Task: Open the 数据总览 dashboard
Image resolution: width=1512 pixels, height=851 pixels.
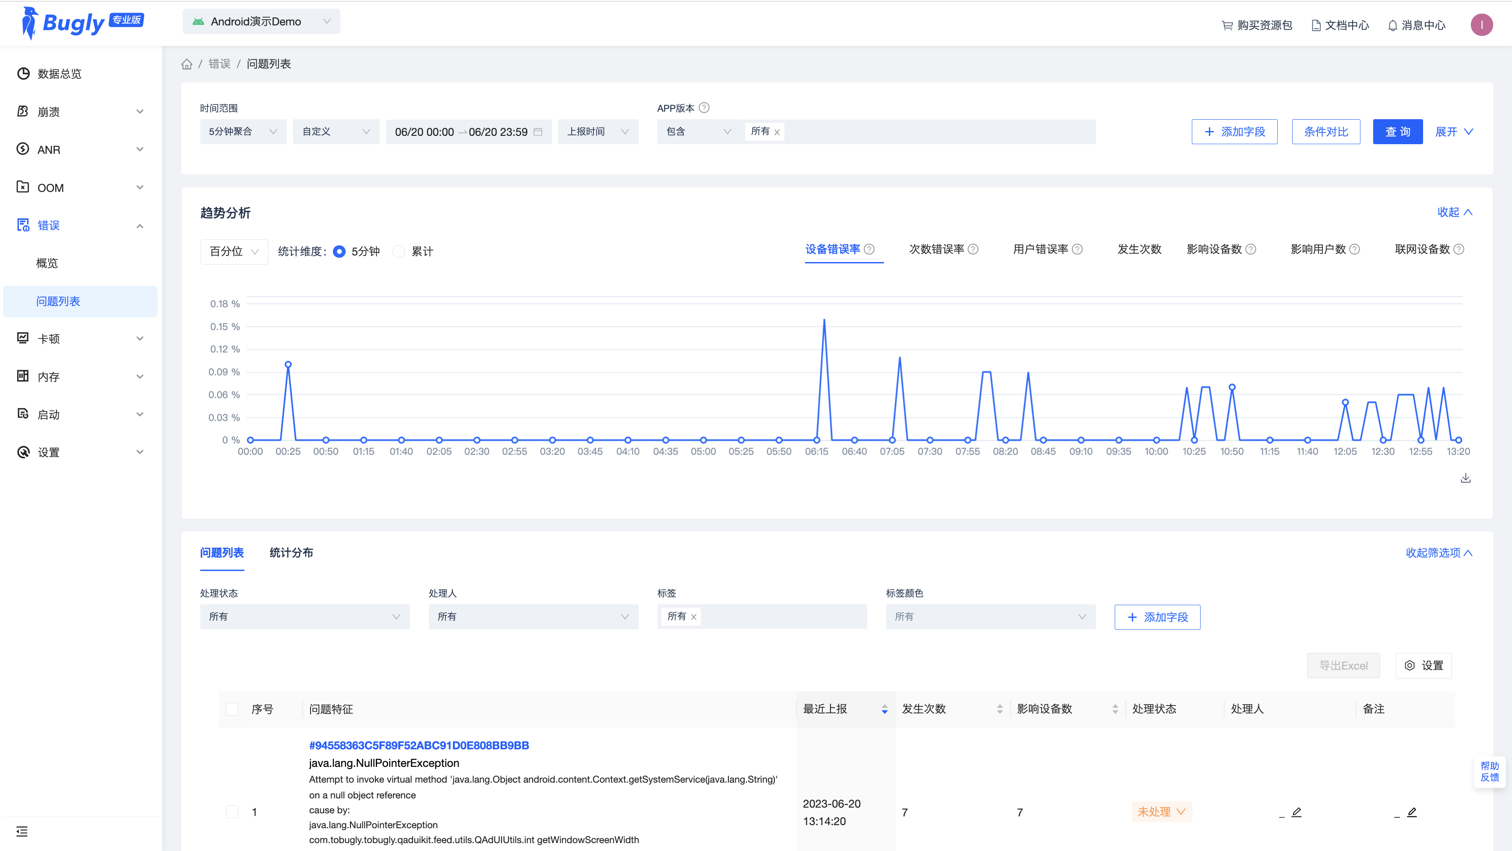Action: (59, 74)
